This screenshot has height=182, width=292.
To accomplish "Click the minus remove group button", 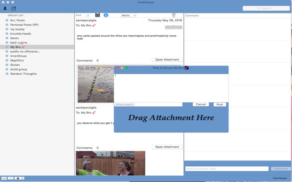I will (x=11, y=178).
